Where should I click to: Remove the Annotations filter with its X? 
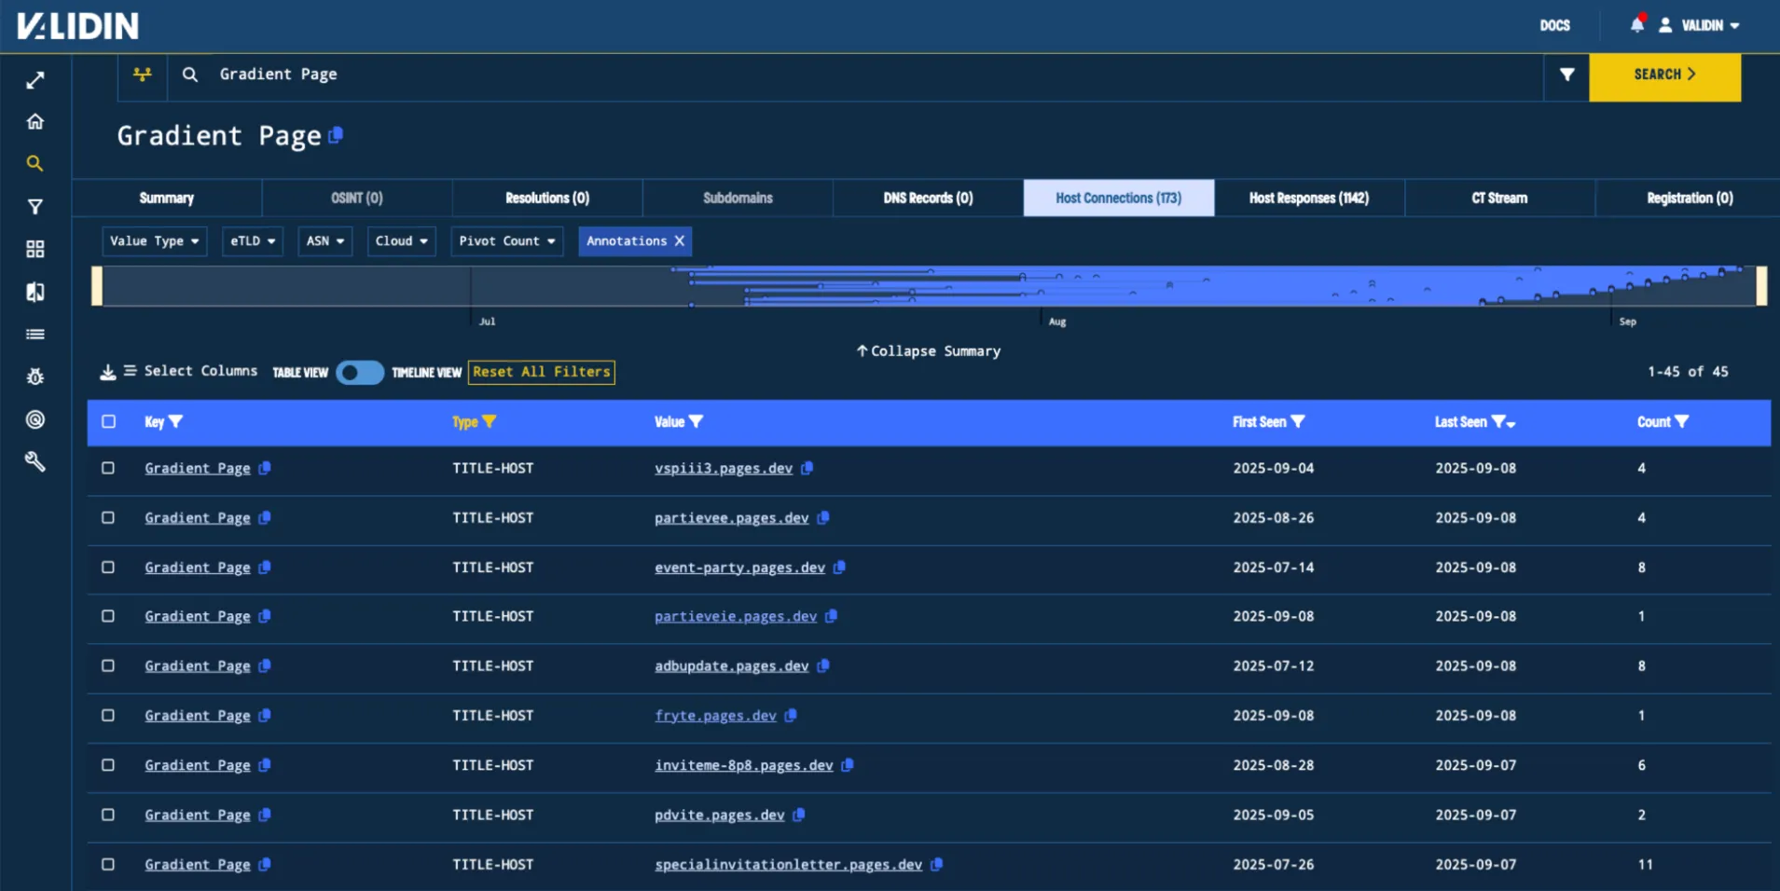click(680, 240)
